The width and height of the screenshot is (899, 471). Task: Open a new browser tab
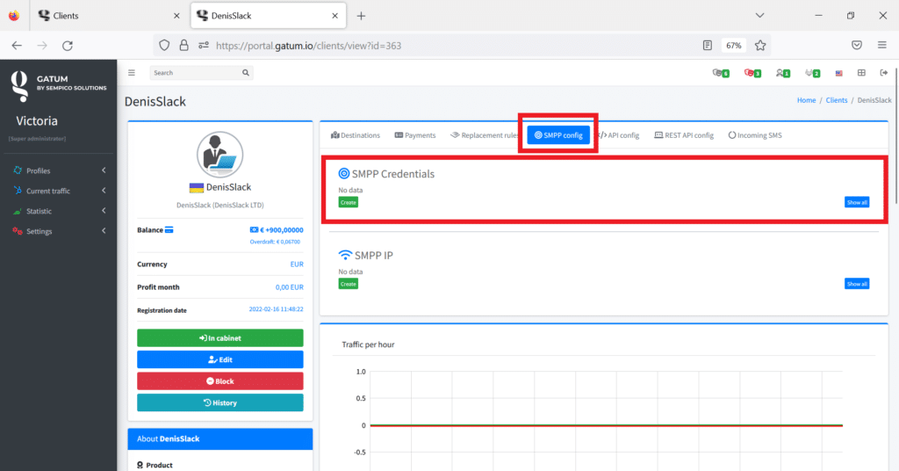click(x=361, y=16)
